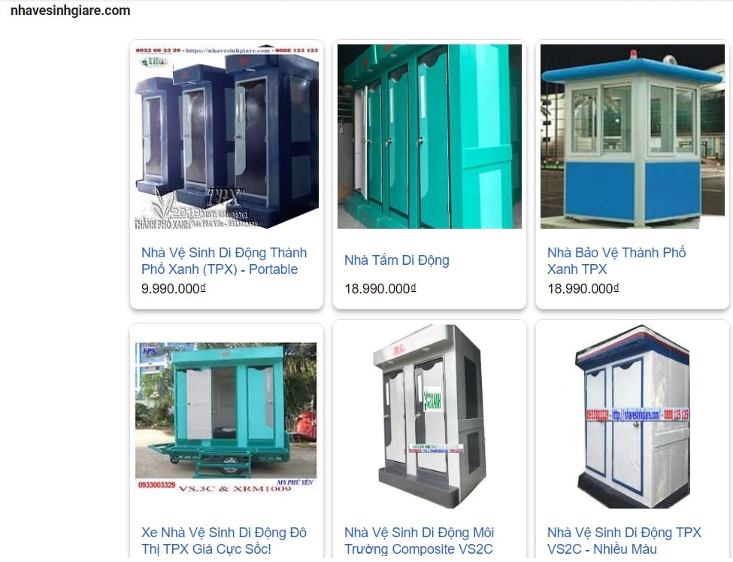
Task: Open the Nhà Tắm Di Động link
Action: click(397, 260)
